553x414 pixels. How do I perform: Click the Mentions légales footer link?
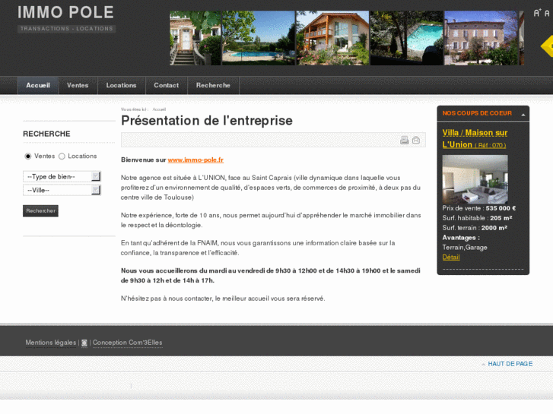coord(51,343)
